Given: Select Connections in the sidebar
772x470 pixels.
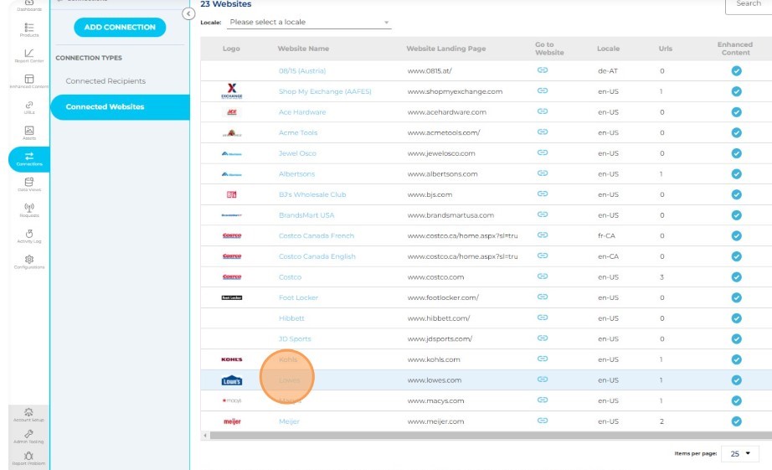Looking at the screenshot, I should (29, 159).
